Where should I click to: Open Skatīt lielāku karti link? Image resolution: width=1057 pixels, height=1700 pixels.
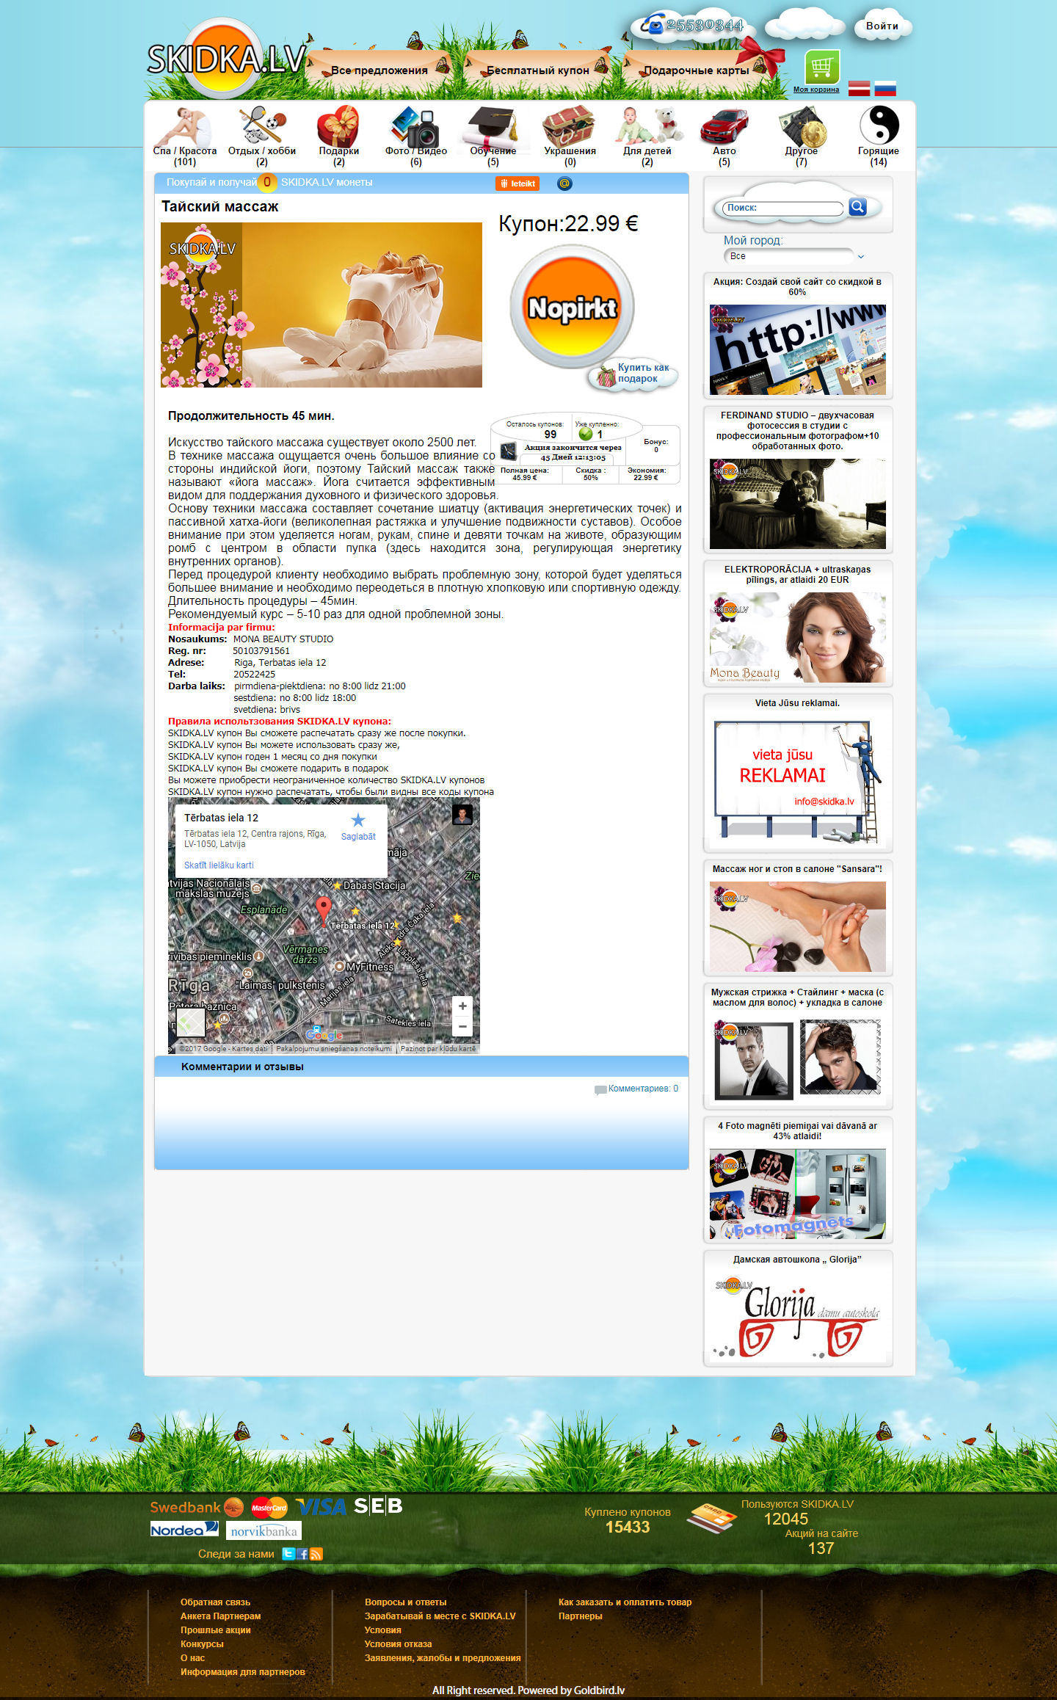pos(219,865)
